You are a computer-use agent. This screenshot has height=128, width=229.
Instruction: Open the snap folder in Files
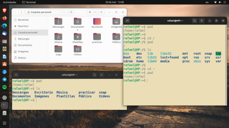pos(58,49)
